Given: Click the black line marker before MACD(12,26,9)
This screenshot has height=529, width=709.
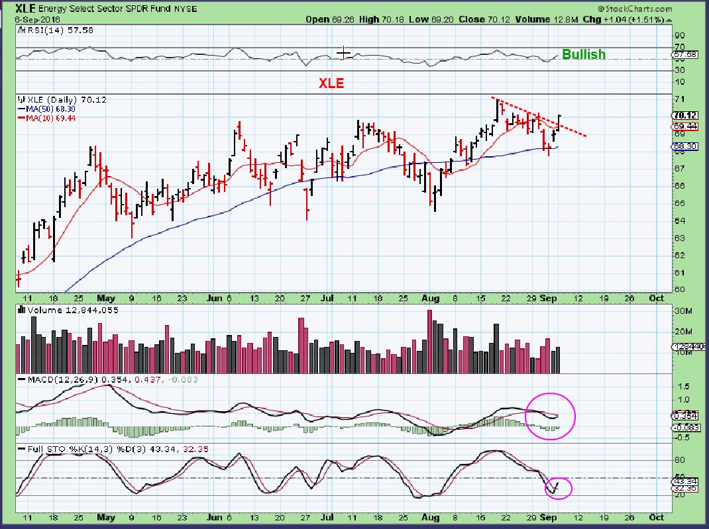Looking at the screenshot, I should 22,379.
